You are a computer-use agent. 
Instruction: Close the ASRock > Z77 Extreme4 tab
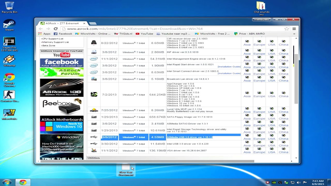84,23
